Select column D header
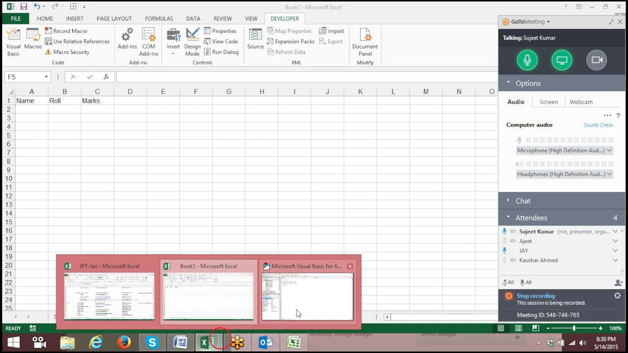 click(x=130, y=92)
